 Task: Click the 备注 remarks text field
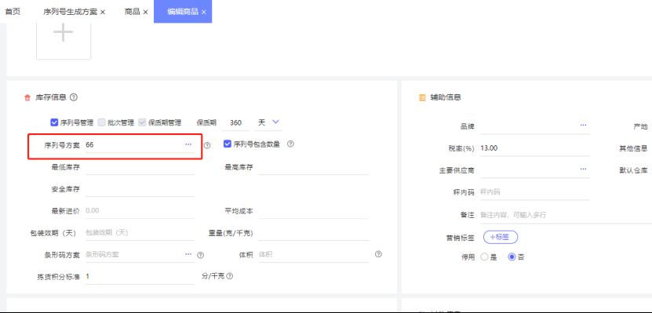566,215
